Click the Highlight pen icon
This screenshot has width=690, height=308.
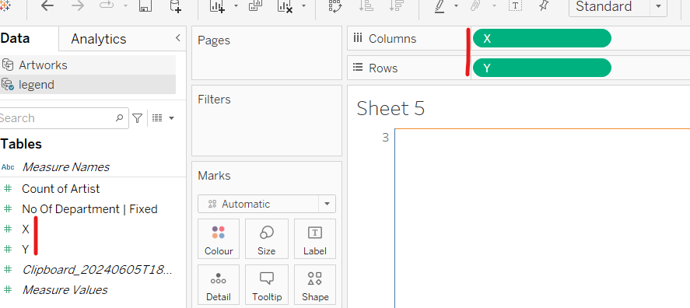(440, 6)
